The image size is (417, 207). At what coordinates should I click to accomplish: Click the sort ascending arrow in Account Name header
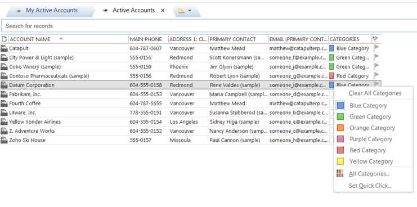[x=61, y=38]
